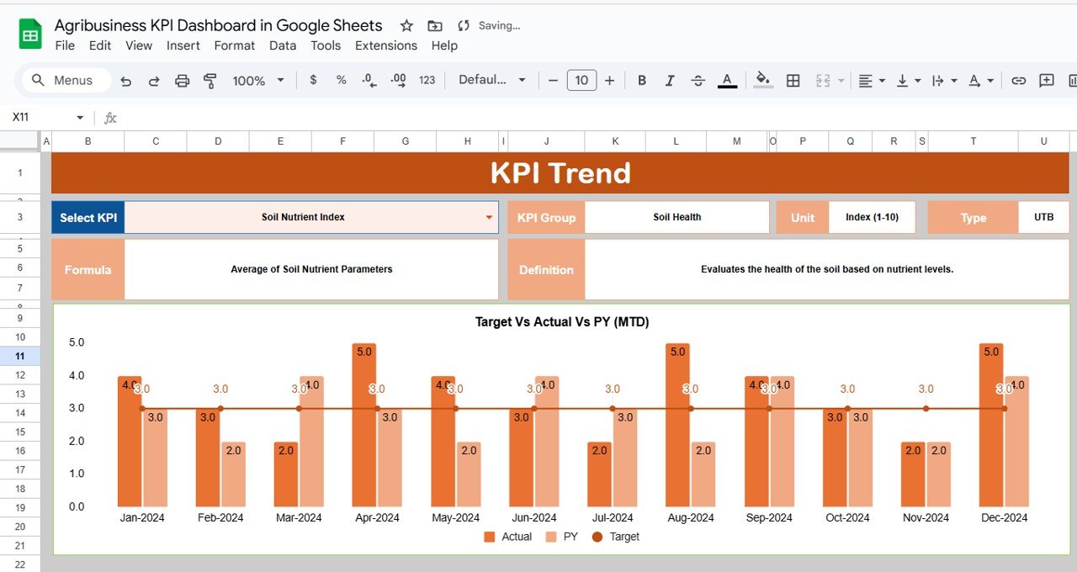Open the File menu
Viewport: 1077px width, 572px height.
[65, 45]
